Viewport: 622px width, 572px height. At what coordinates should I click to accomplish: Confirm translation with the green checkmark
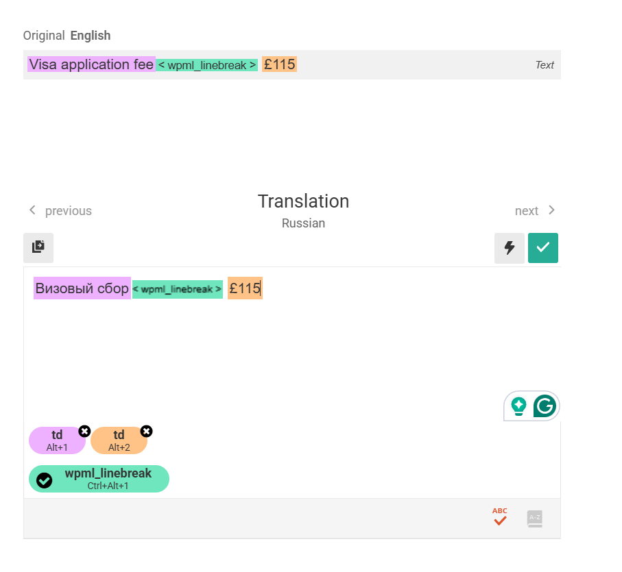[x=542, y=247]
